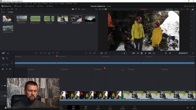This screenshot has height=110, width=196.
Task: Select the Source Clip viewer mode icon
Action: pos(100,9)
